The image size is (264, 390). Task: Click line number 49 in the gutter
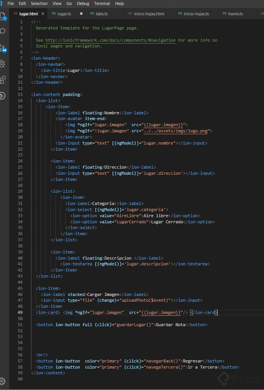click(x=20, y=312)
